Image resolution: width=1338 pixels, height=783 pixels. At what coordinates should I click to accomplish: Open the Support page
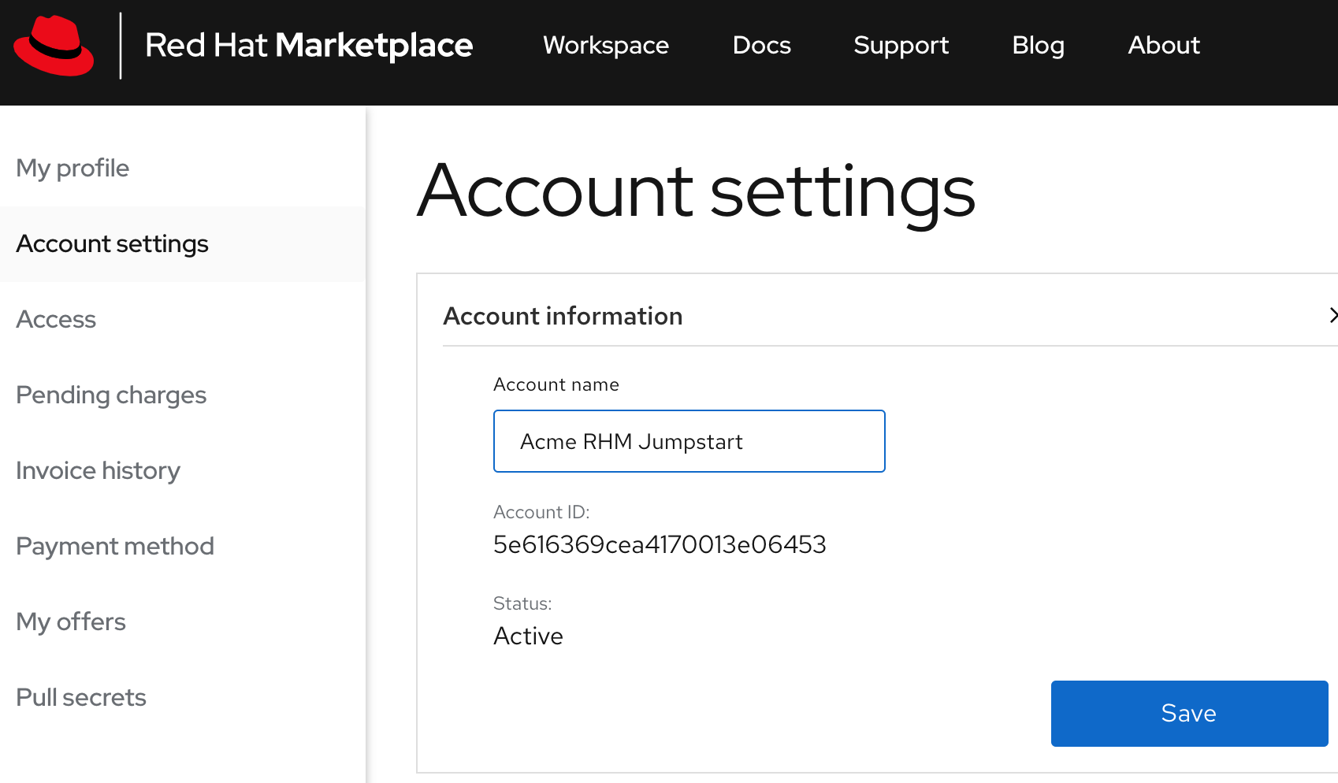coord(901,45)
